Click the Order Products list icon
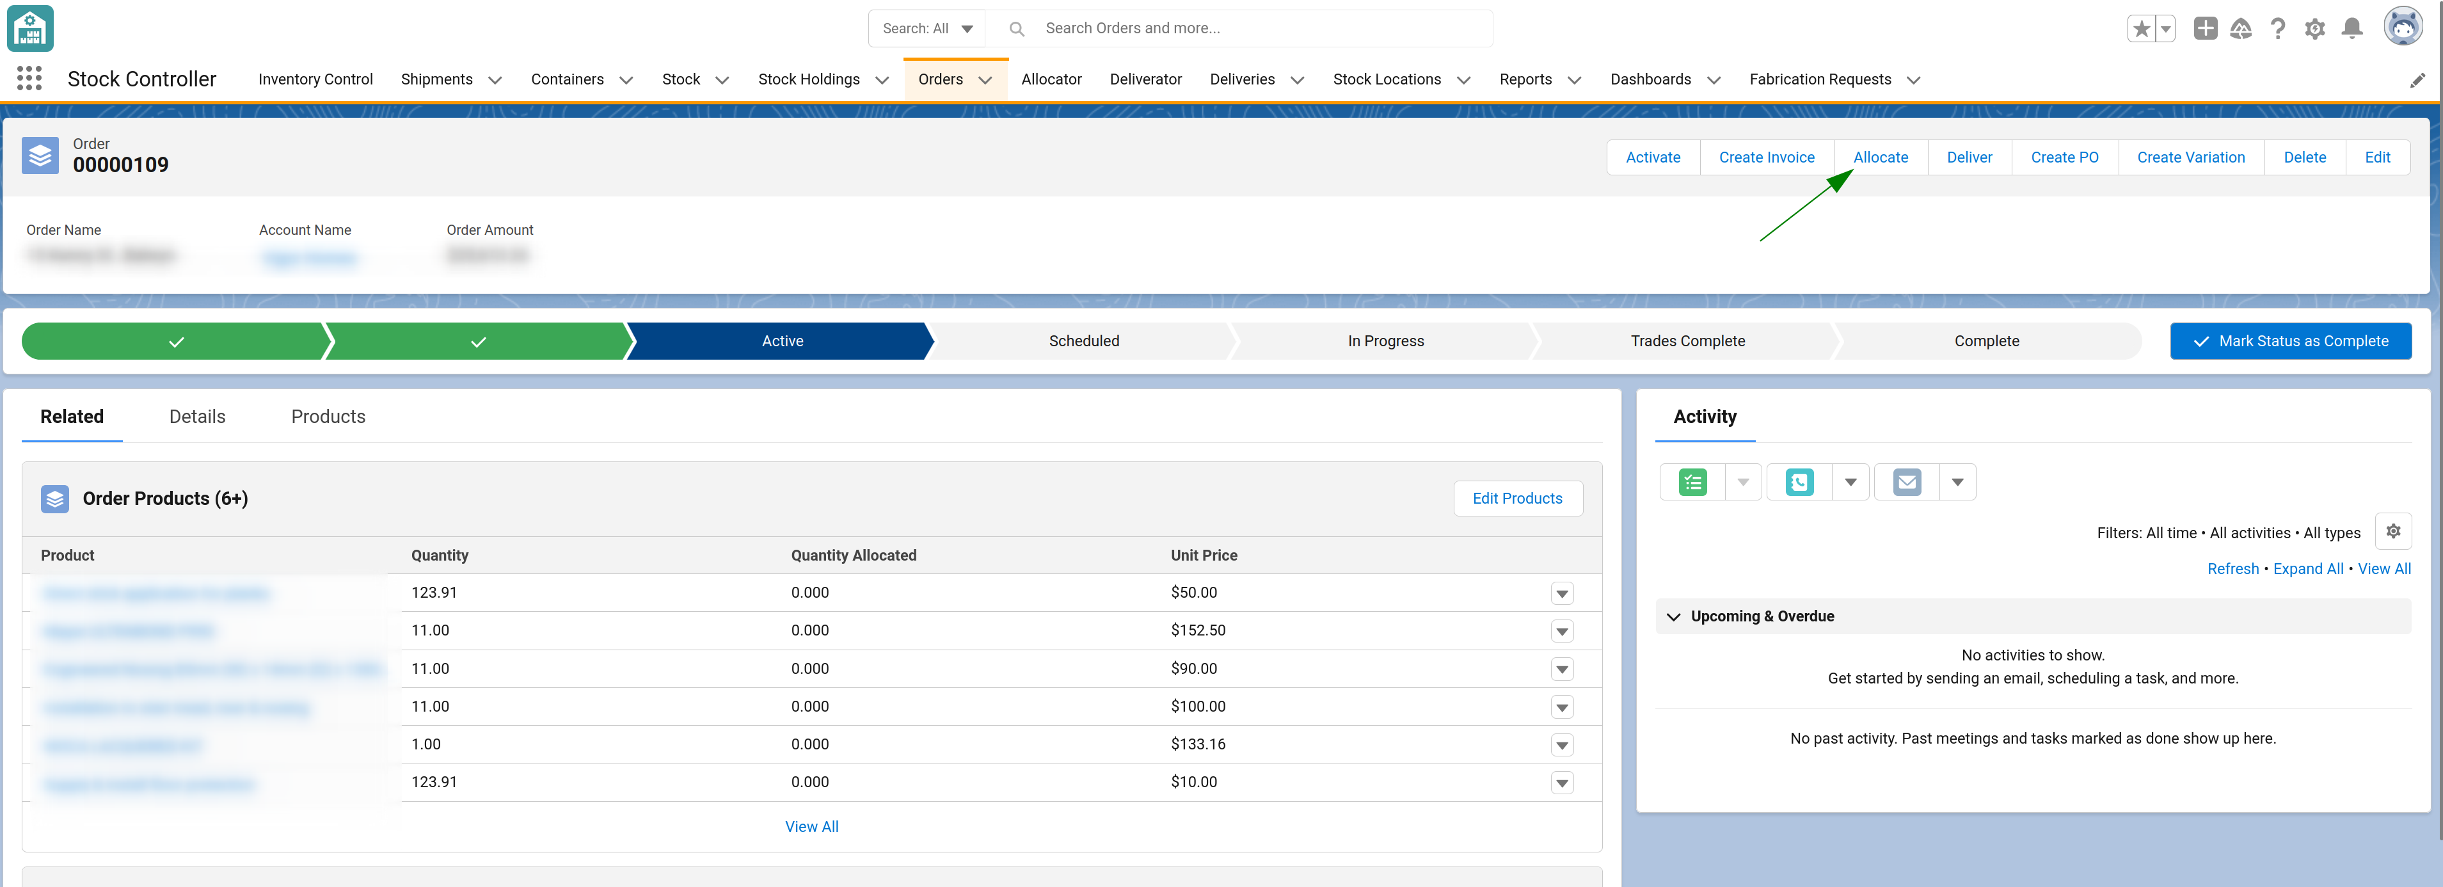This screenshot has width=2443, height=887. [x=55, y=499]
